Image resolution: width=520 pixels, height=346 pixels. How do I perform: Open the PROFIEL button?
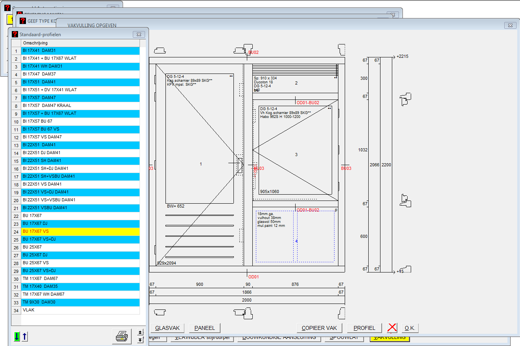[x=364, y=328]
